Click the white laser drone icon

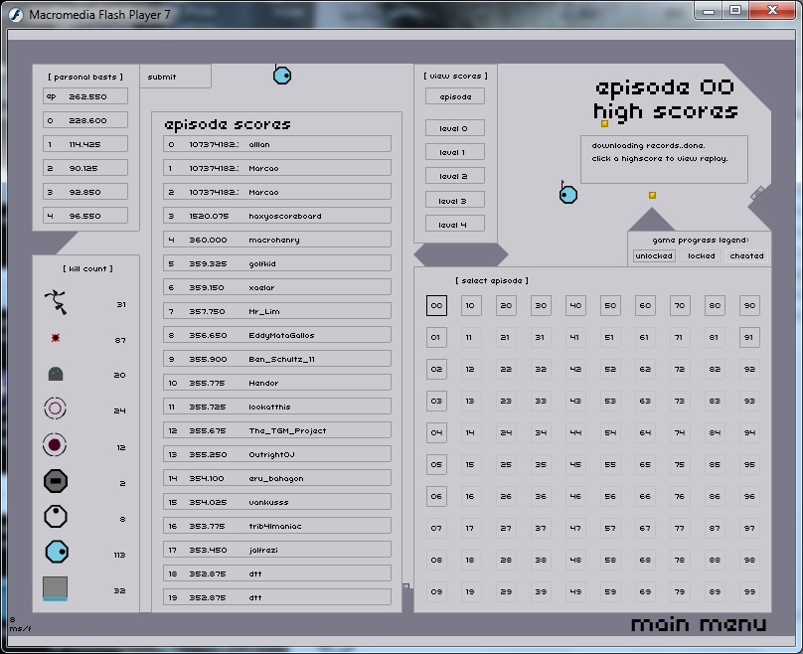(x=56, y=517)
